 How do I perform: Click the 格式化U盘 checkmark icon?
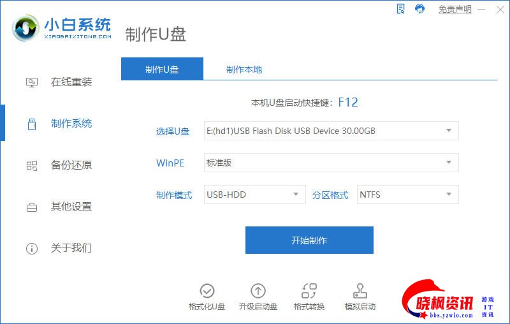pos(207,291)
